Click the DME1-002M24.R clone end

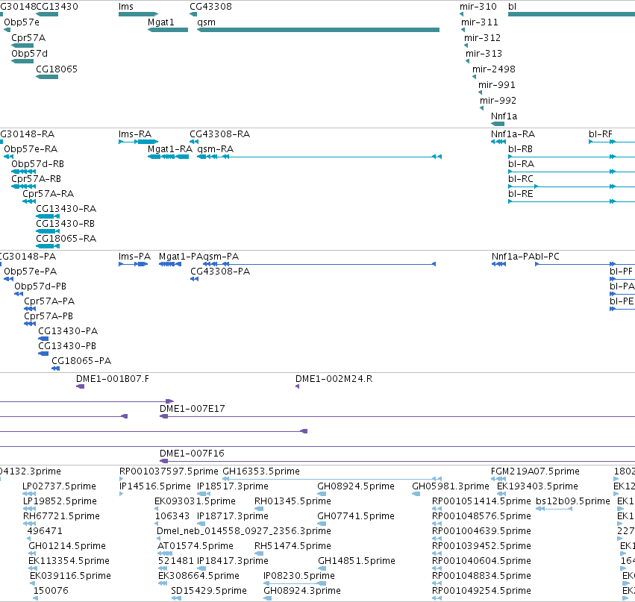pyautogui.click(x=297, y=386)
